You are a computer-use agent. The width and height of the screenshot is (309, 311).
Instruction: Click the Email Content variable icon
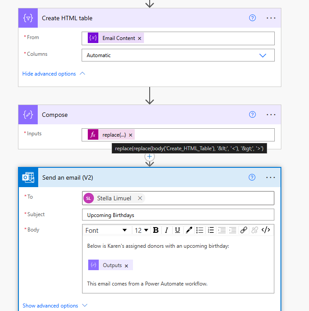[x=93, y=38]
